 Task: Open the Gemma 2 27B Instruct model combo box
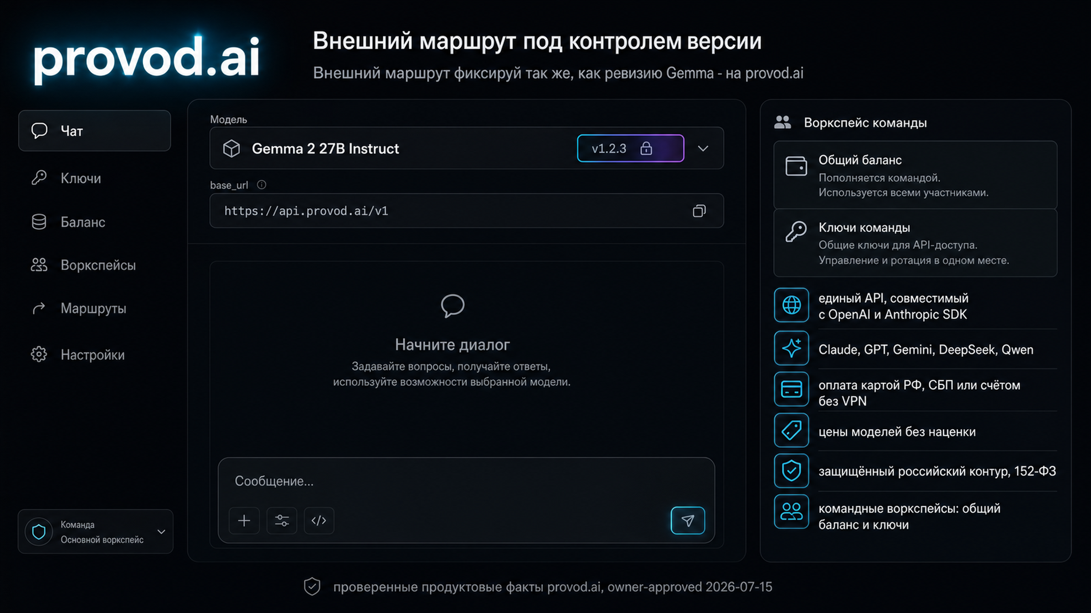(x=466, y=148)
